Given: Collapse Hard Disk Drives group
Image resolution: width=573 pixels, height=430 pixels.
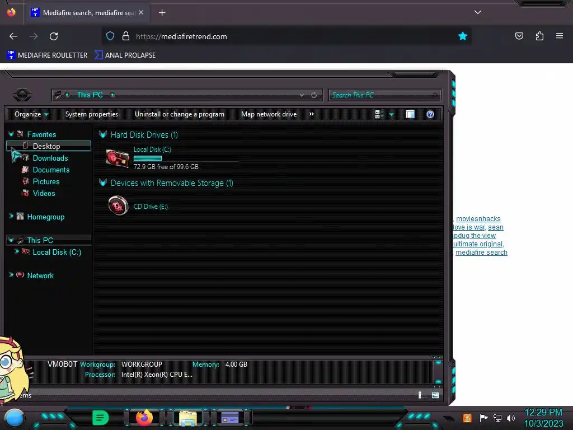Looking at the screenshot, I should coord(103,134).
